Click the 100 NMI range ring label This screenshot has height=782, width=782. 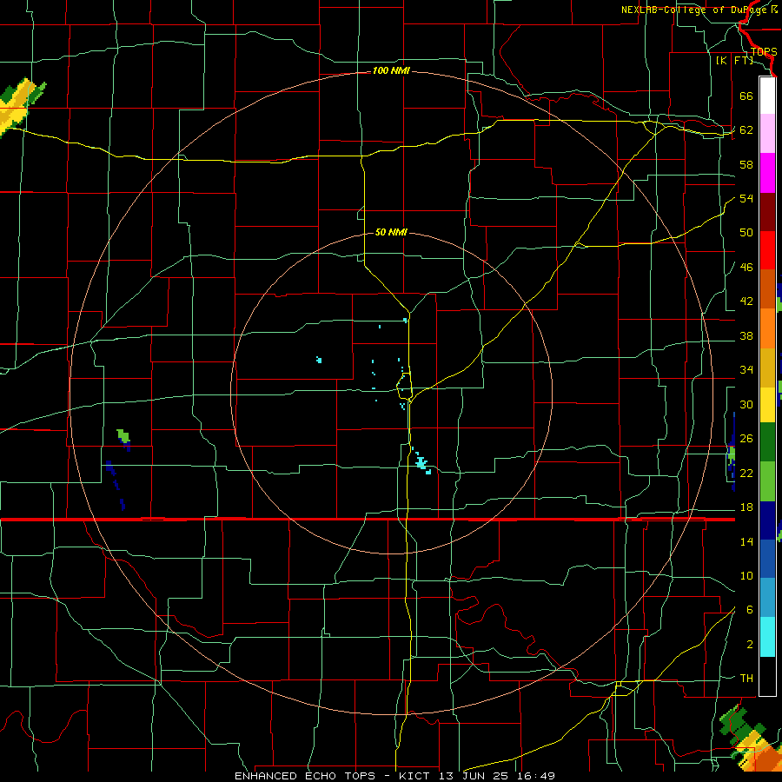(x=391, y=70)
